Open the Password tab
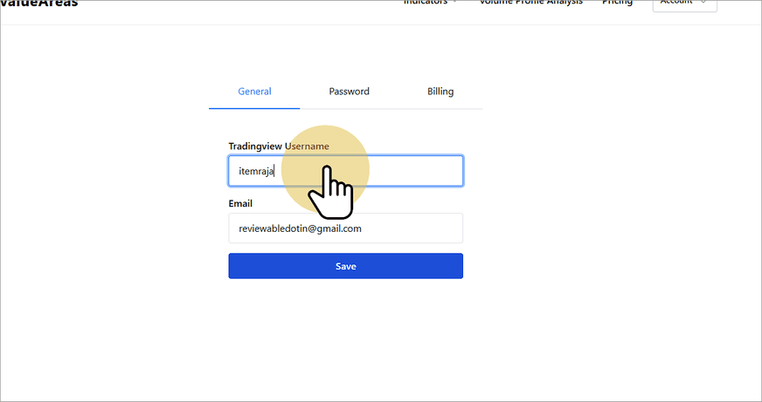Screen dimensions: 762x402 coord(349,92)
